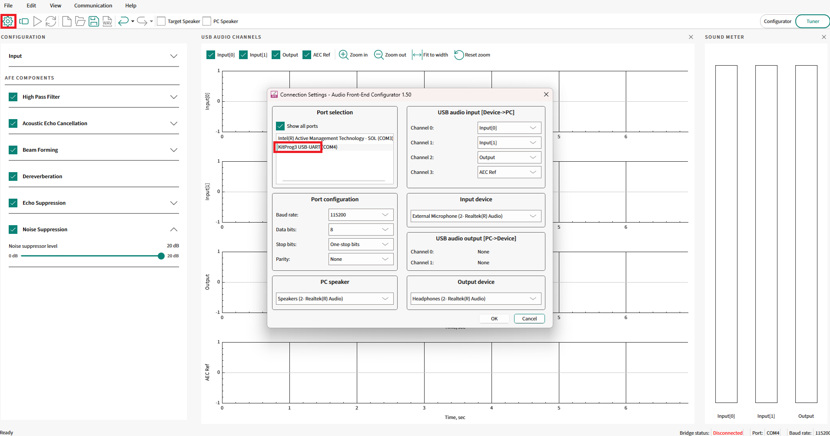Enable the Target Speaker checkbox
This screenshot has width=830, height=436.
point(161,21)
